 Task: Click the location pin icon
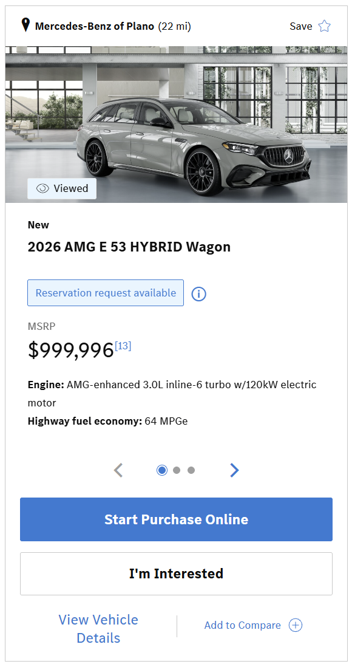(26, 26)
